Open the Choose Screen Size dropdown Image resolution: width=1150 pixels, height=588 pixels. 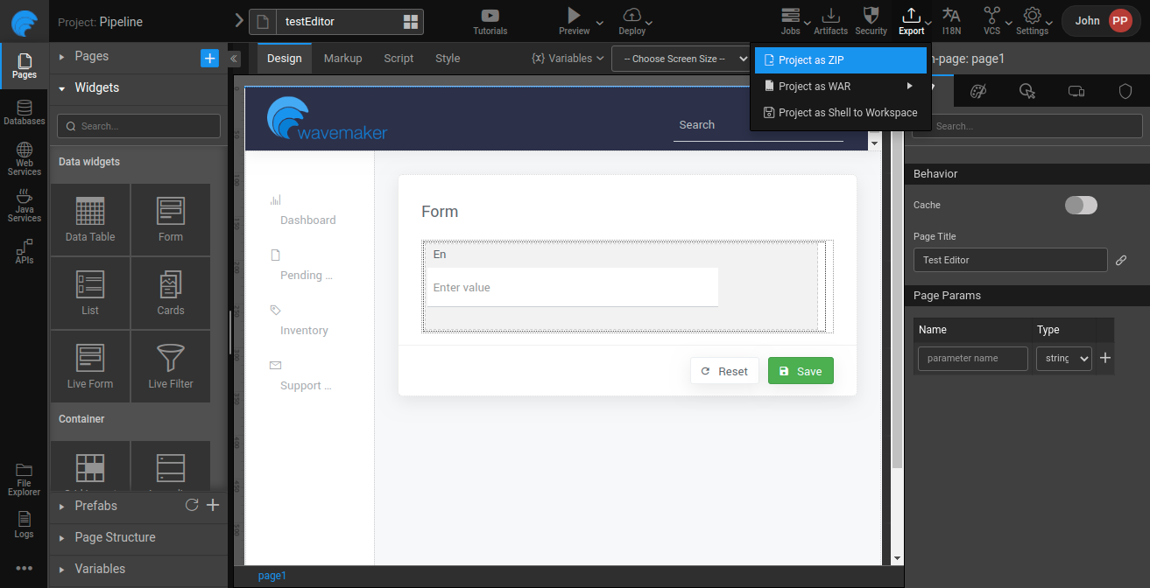point(681,59)
